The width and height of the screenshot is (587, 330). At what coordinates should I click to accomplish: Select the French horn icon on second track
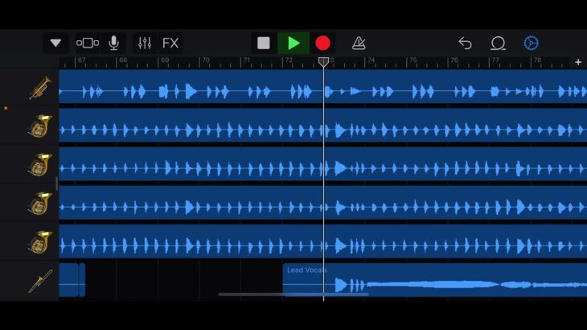[40, 126]
